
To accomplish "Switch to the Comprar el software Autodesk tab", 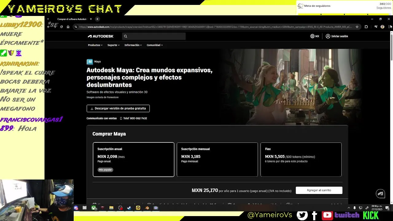I will pyautogui.click(x=72, y=19).
